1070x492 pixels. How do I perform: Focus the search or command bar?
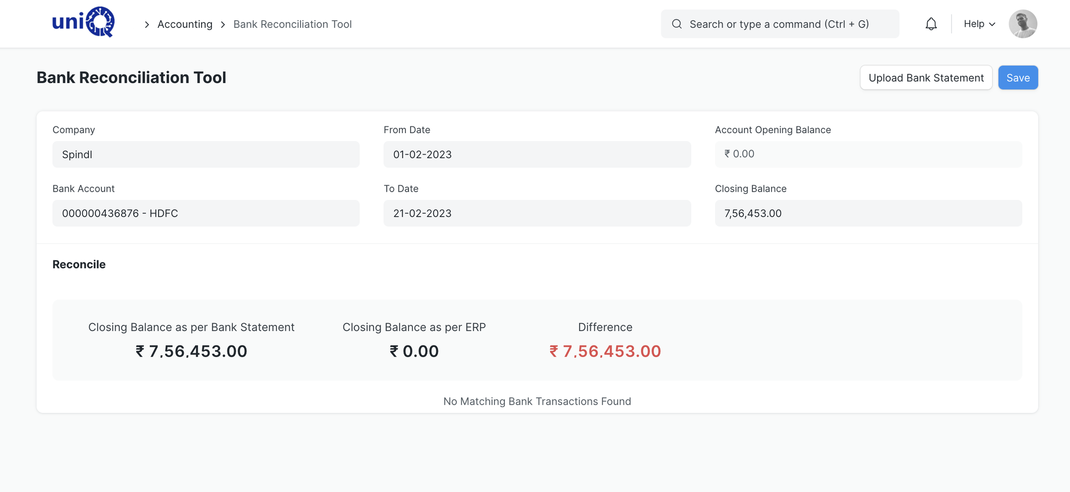click(x=780, y=24)
